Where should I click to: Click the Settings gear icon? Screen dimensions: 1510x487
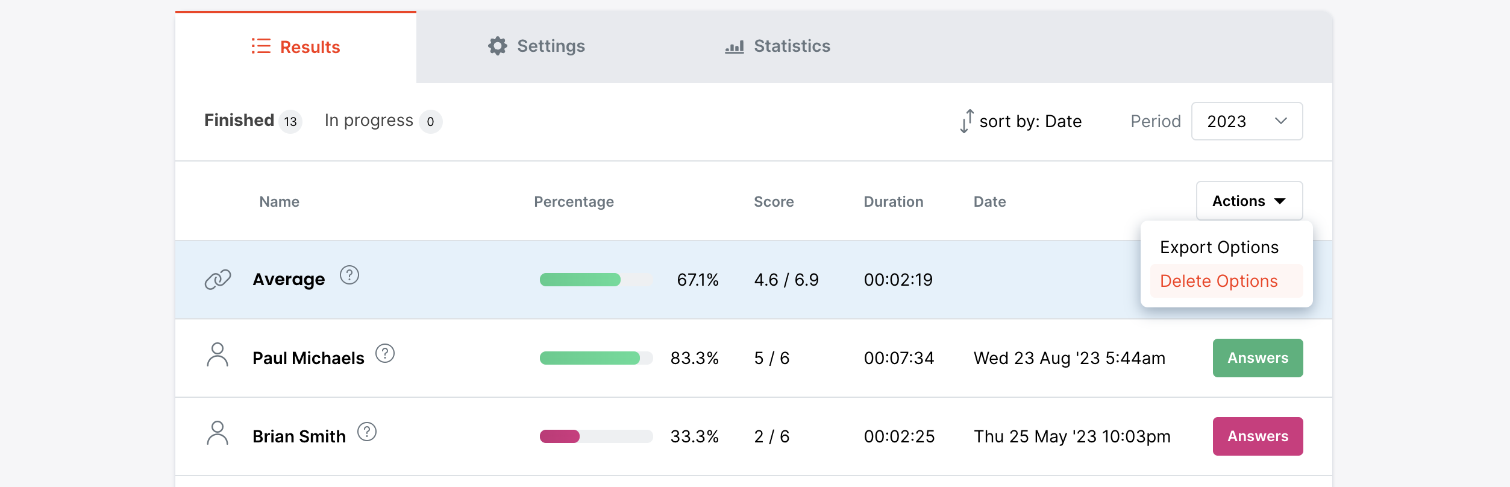[x=498, y=46]
